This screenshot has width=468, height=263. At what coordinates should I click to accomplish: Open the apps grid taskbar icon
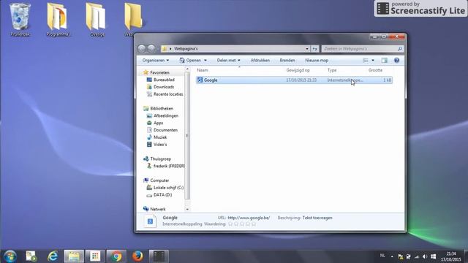pos(95,256)
